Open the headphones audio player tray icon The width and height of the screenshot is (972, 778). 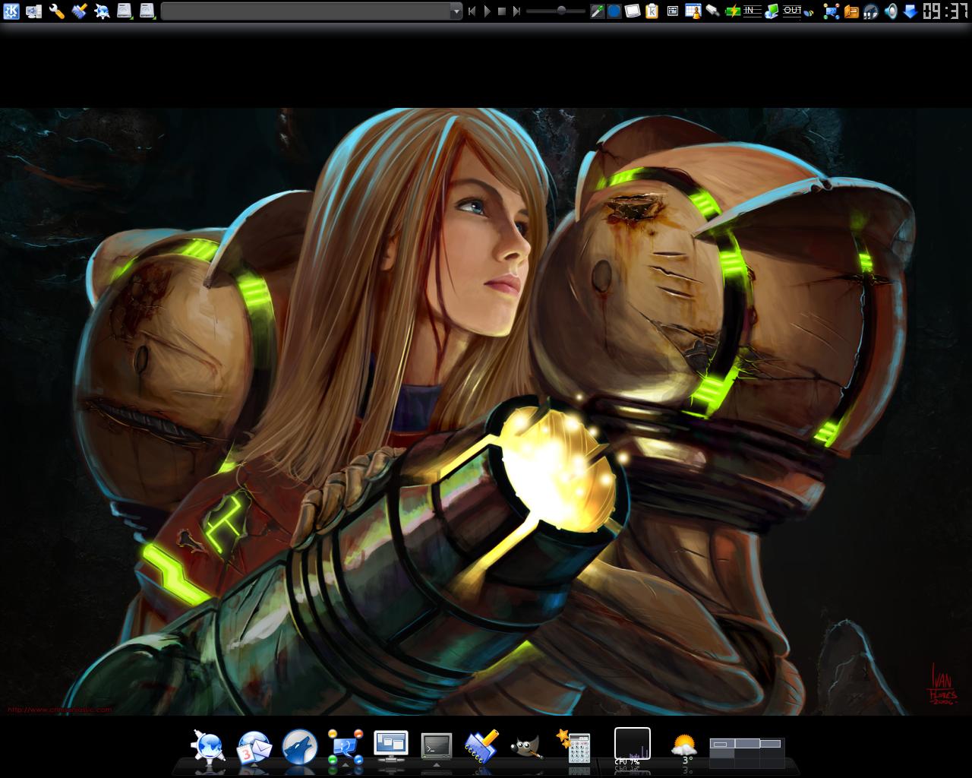[x=871, y=11]
